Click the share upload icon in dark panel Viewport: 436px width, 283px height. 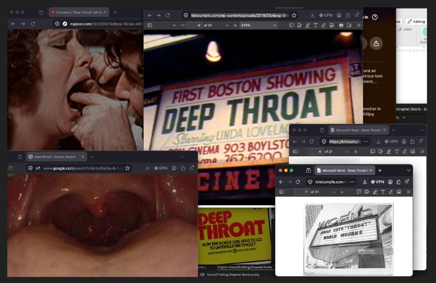pos(376,44)
